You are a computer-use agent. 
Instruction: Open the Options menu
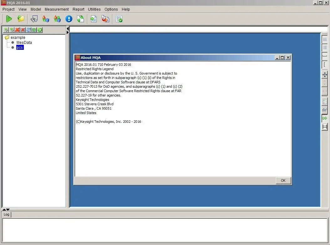point(111,9)
